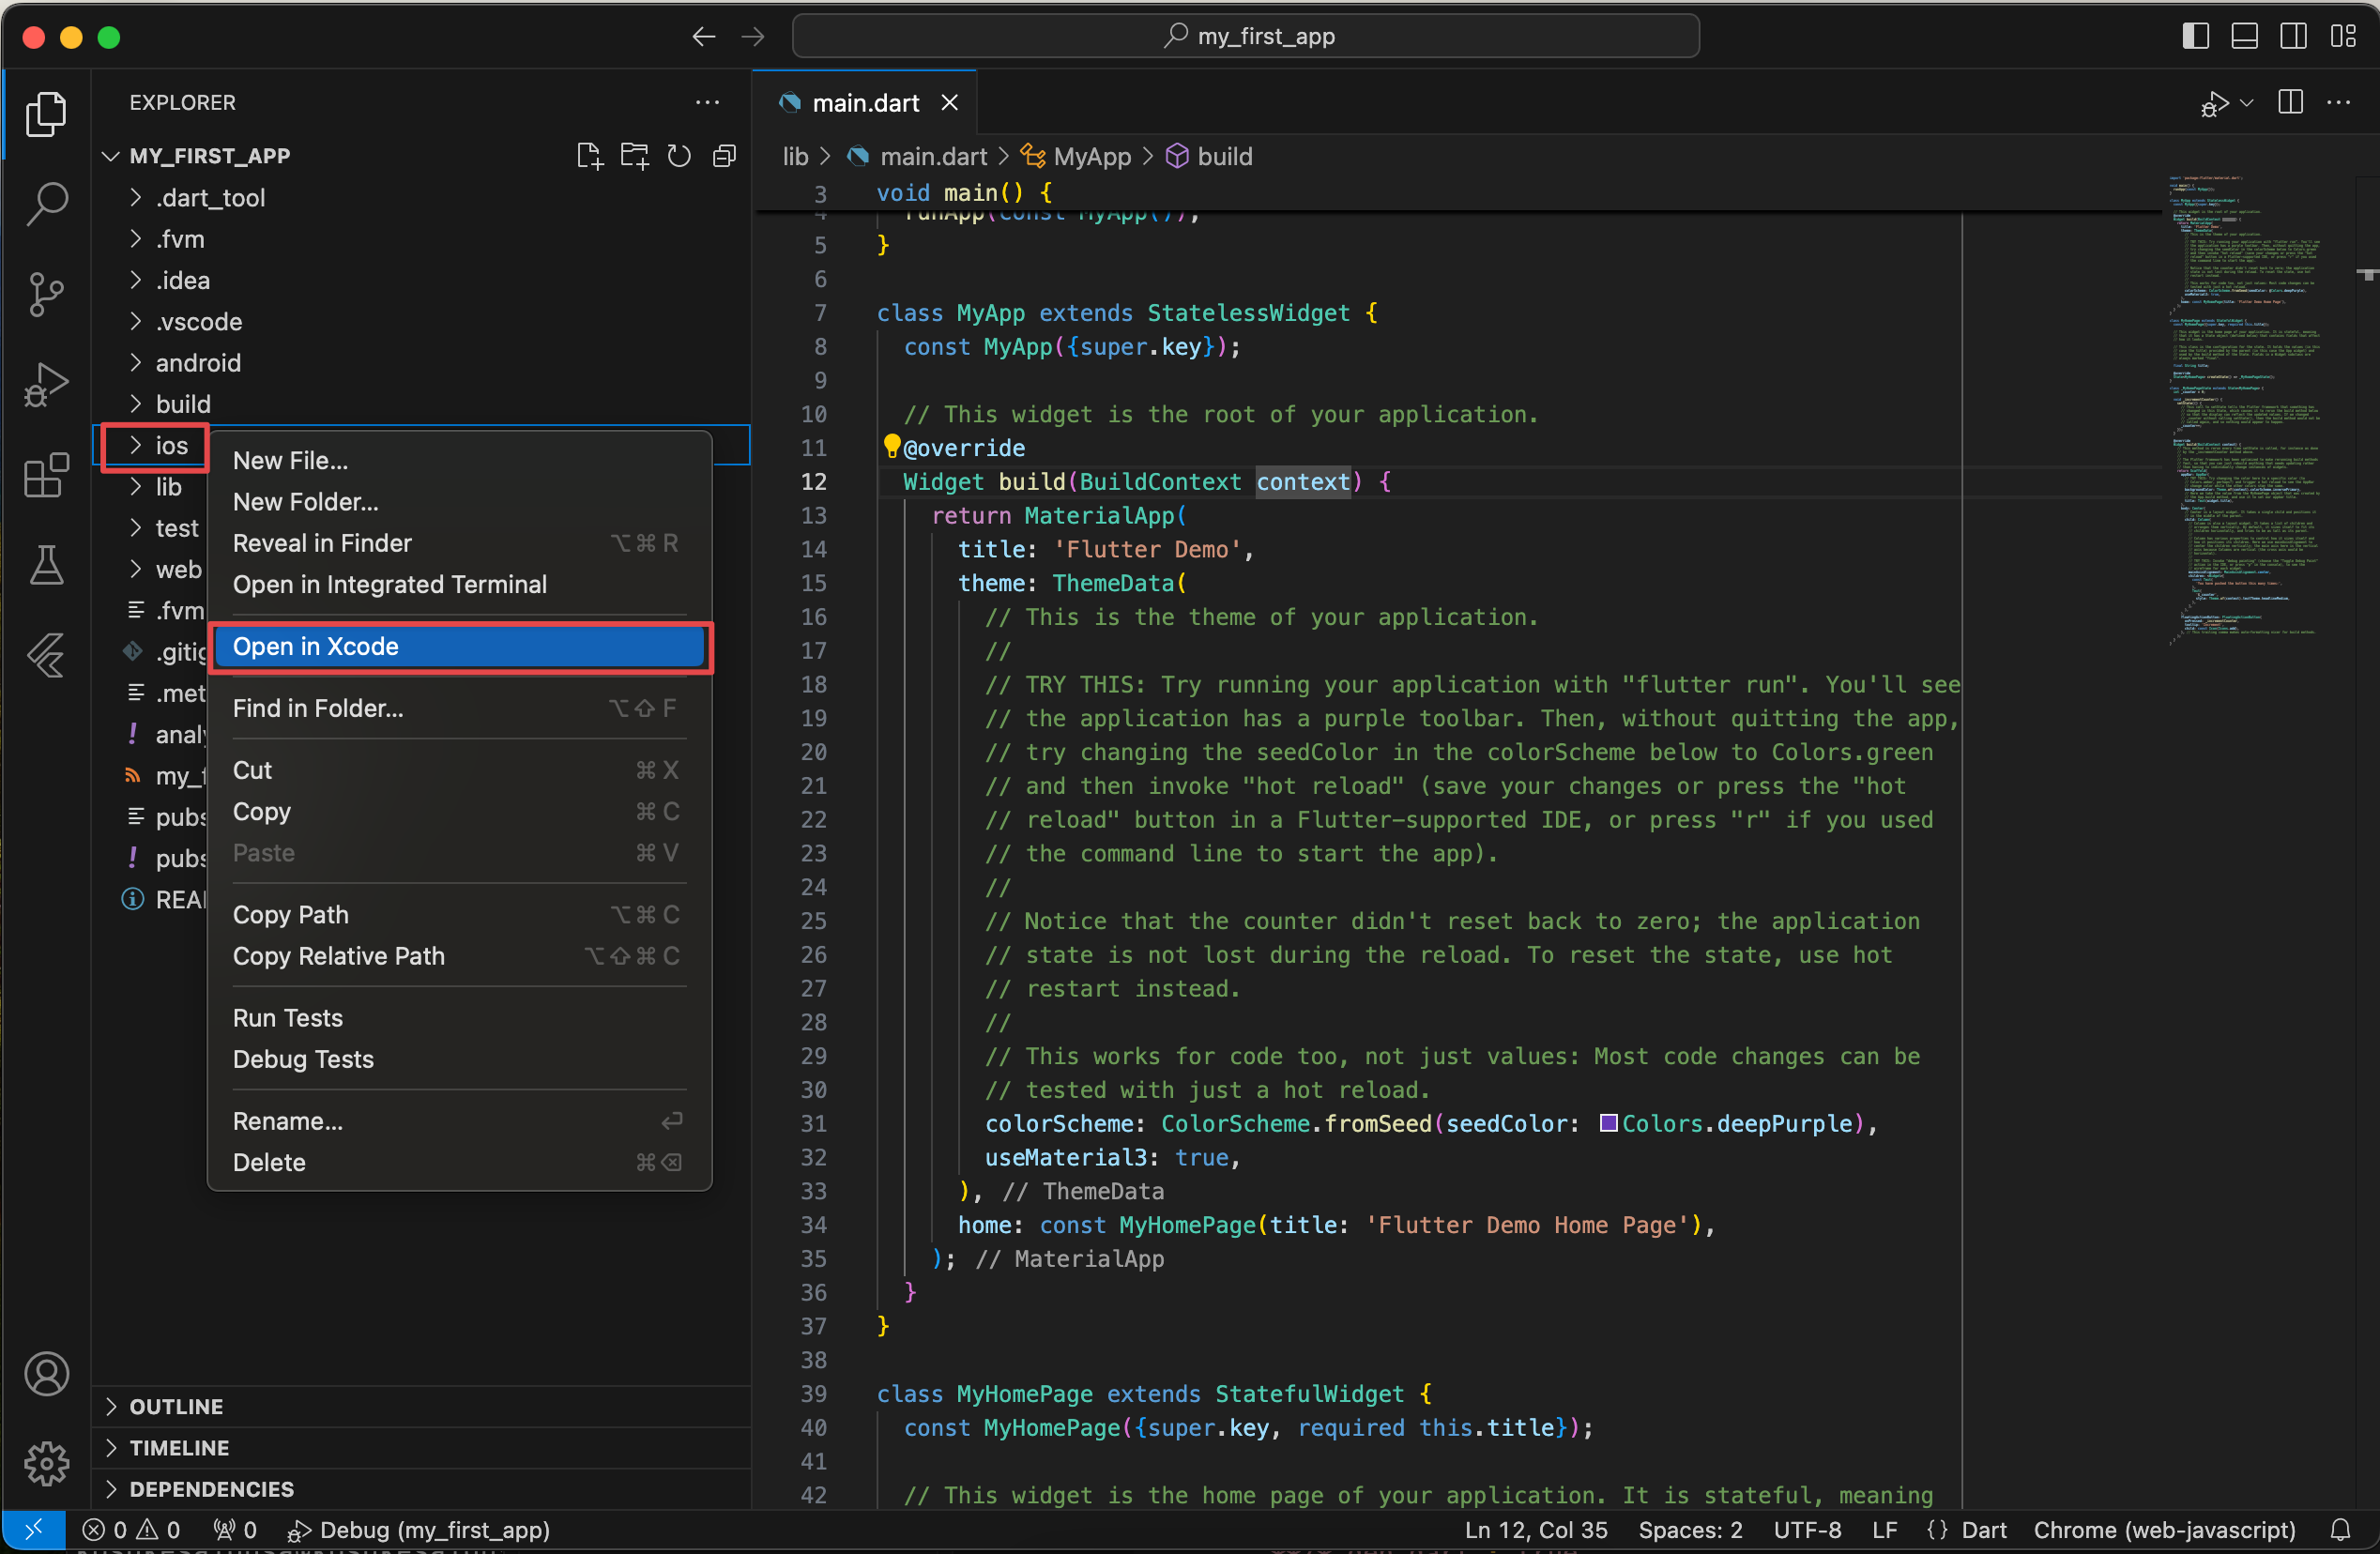Select Open in Integrated Terminal

459,584
